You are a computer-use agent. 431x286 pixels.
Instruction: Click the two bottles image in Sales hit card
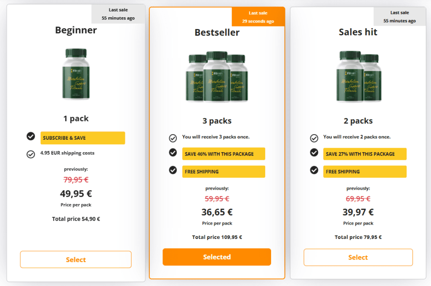tap(359, 77)
